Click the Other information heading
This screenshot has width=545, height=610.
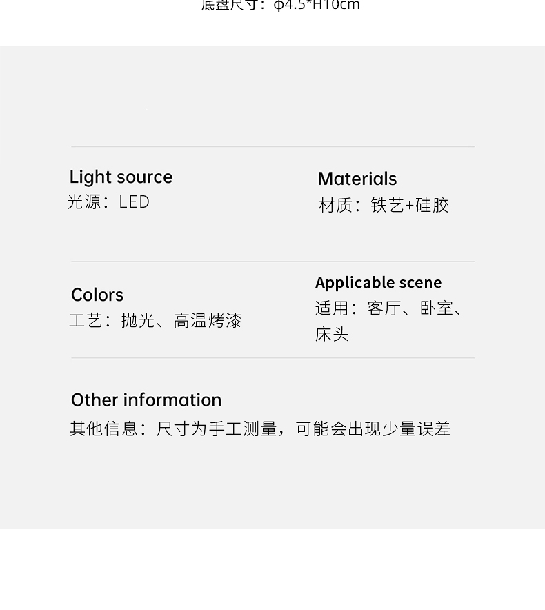(x=146, y=400)
